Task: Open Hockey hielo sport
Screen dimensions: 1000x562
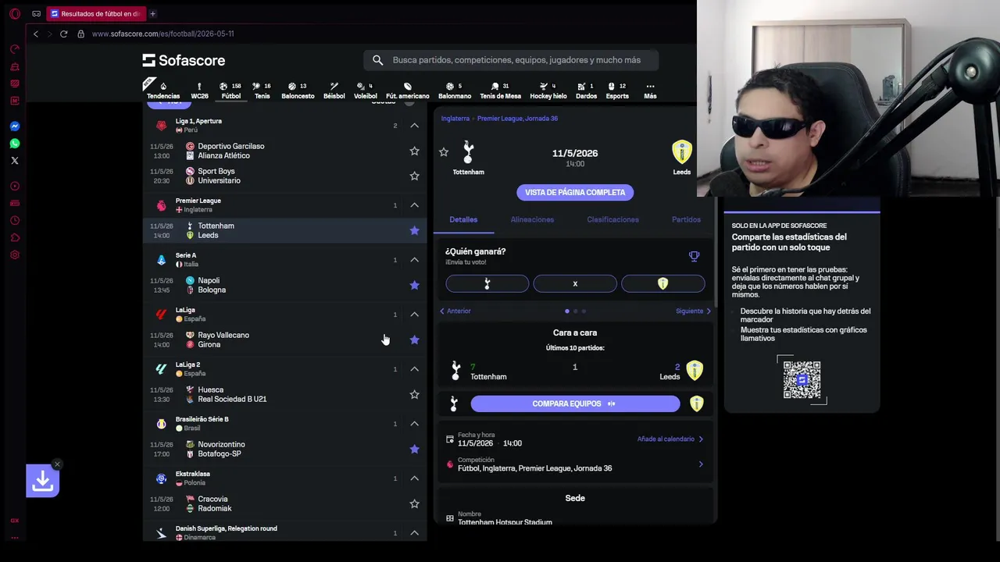Action: coord(548,91)
